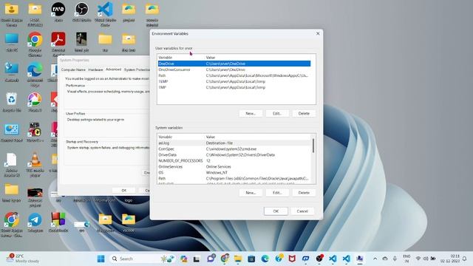Open Task View from the taskbar
Viewport: 473px width, 266px height.
tap(197, 259)
